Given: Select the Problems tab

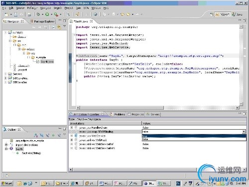Looking at the screenshot, I should coord(118,114).
